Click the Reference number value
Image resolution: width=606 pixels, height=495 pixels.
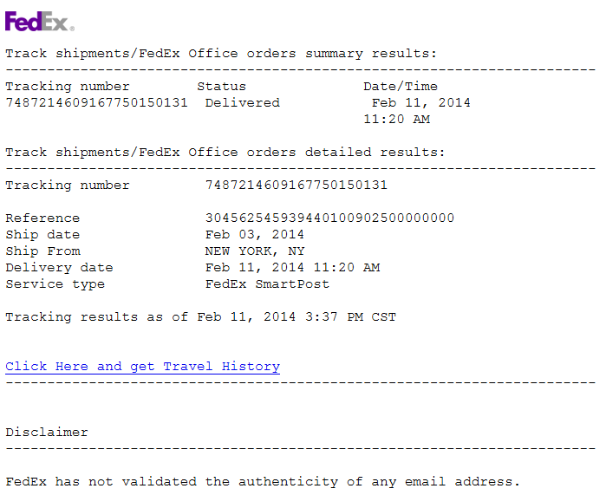pos(329,218)
